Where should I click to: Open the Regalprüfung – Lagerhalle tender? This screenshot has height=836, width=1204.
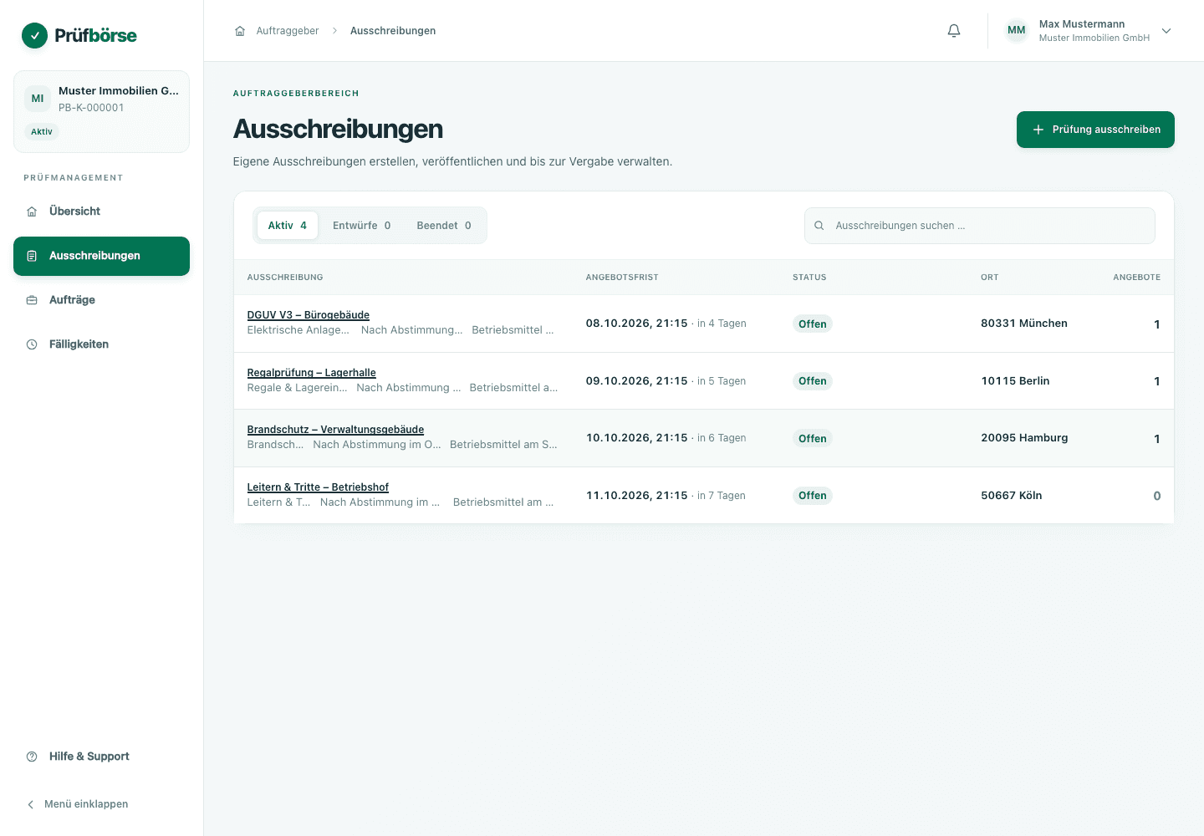[311, 373]
